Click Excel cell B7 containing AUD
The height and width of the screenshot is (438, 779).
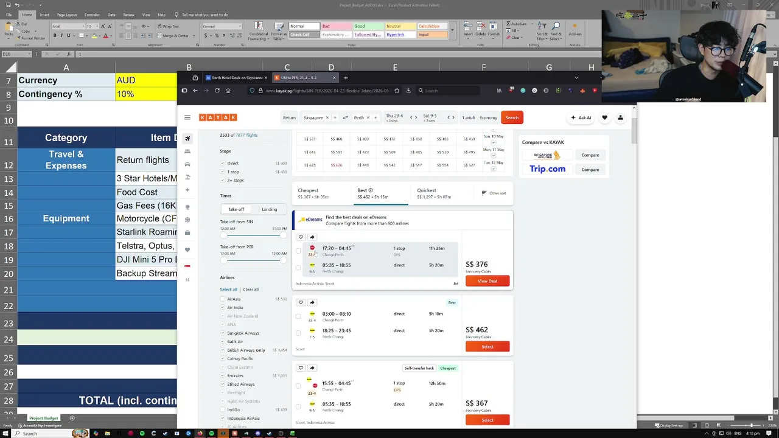click(x=146, y=80)
